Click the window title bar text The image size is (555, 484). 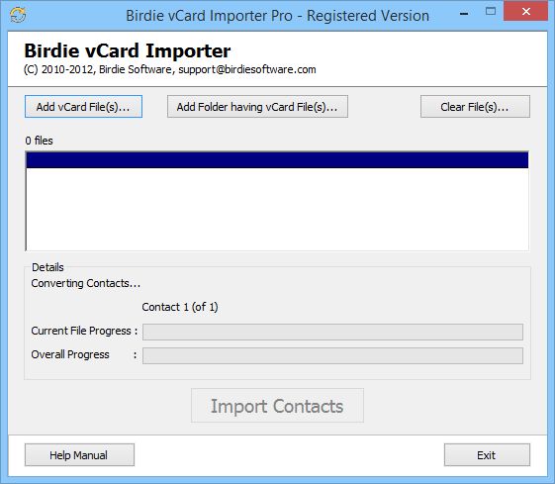pos(277,16)
